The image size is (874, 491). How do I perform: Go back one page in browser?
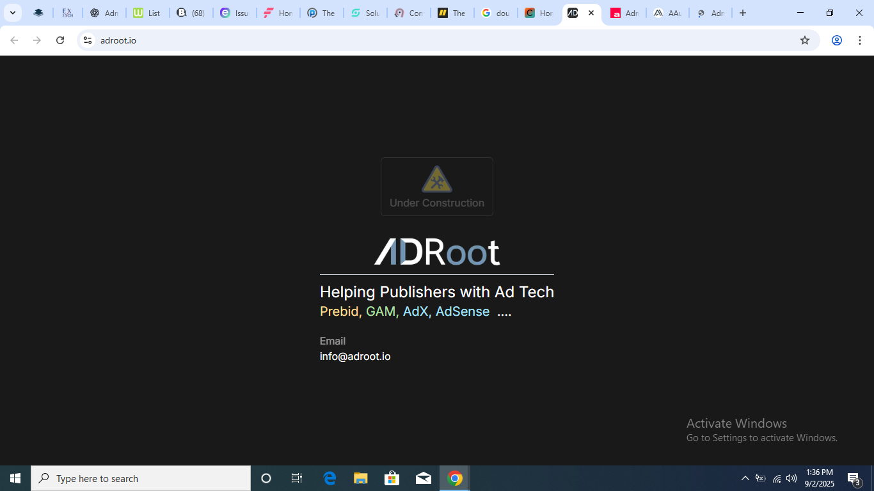click(14, 40)
